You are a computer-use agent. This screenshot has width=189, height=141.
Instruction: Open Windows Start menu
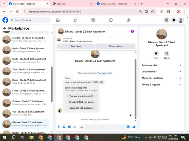tap(5, 137)
